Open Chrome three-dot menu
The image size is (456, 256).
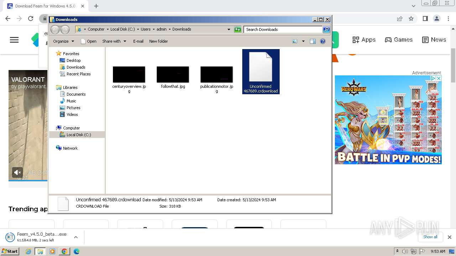point(448,18)
